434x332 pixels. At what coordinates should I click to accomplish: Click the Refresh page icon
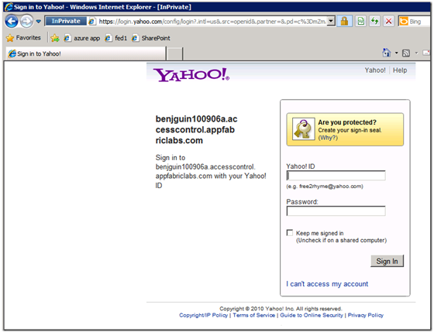375,22
